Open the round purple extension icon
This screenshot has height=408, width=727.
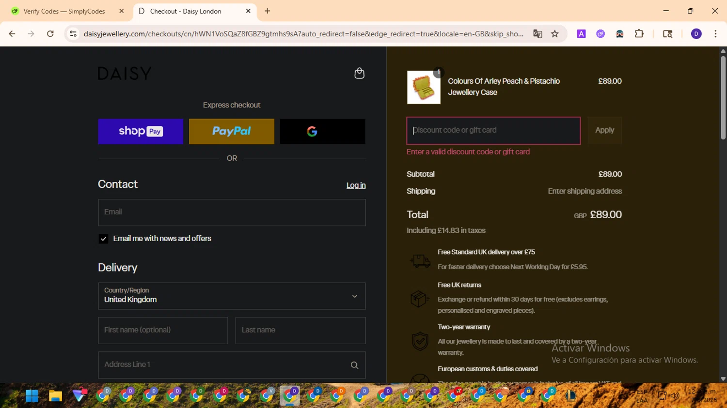pos(601,34)
